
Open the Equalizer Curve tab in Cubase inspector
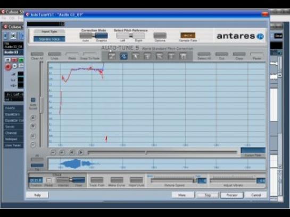[x=13, y=120]
